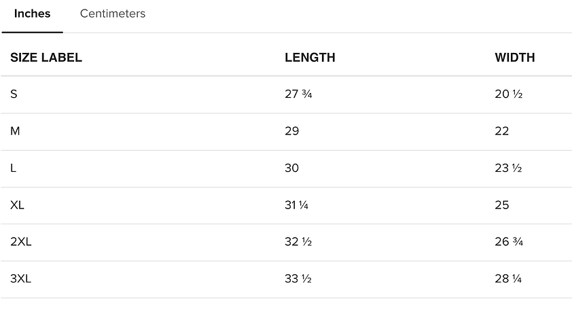Click the 20 ½ width value
This screenshot has height=313, width=572.
coord(509,94)
